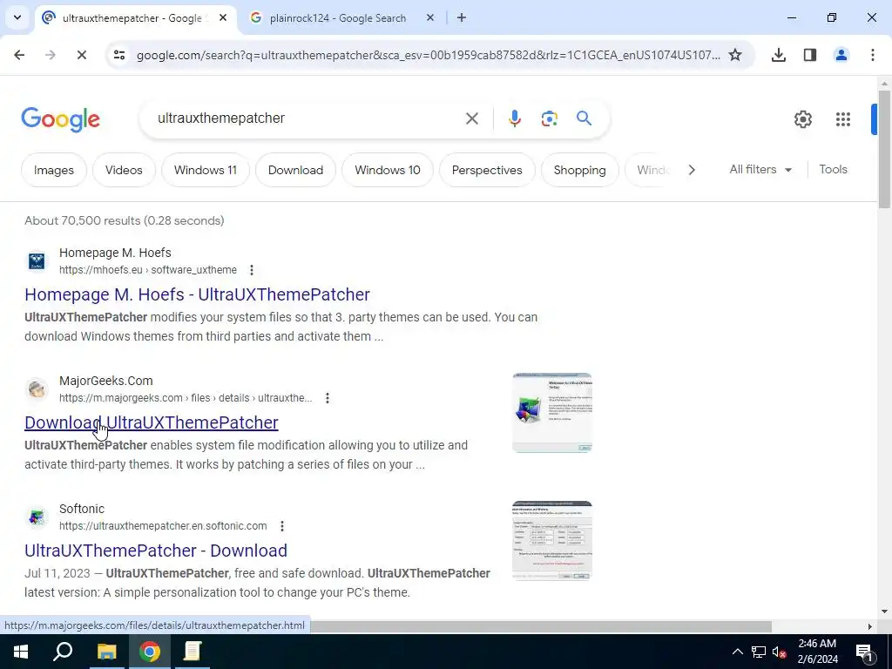This screenshot has height=669, width=892.
Task: Open more options for MajorGeeks result
Action: pyautogui.click(x=328, y=397)
